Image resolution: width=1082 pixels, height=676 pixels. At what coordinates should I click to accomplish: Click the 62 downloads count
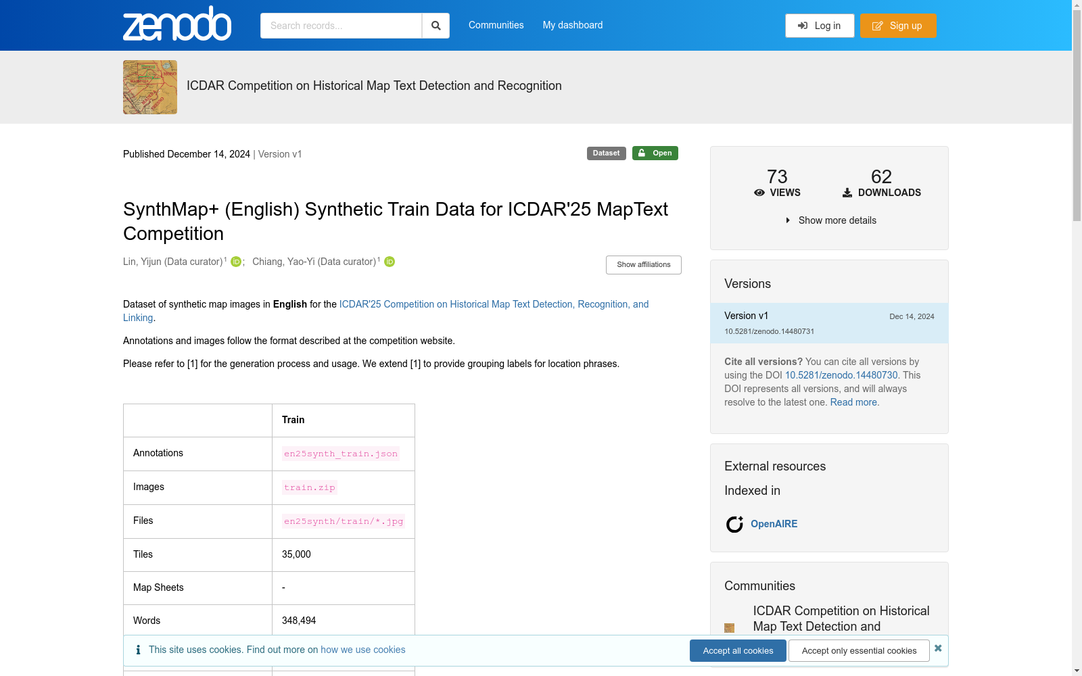pos(882,176)
